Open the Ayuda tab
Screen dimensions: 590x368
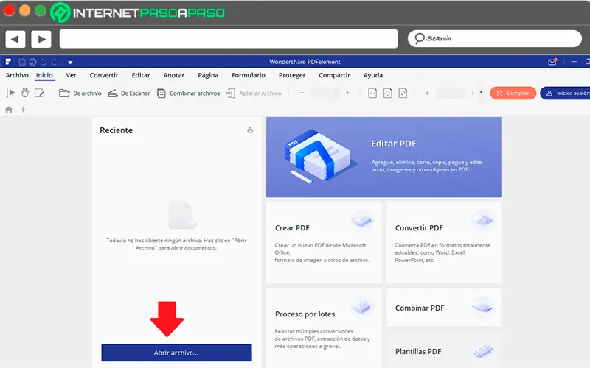(373, 75)
